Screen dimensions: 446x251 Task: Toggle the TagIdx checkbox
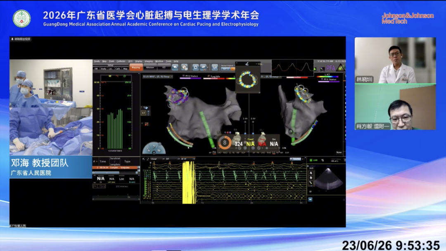[x=209, y=76]
